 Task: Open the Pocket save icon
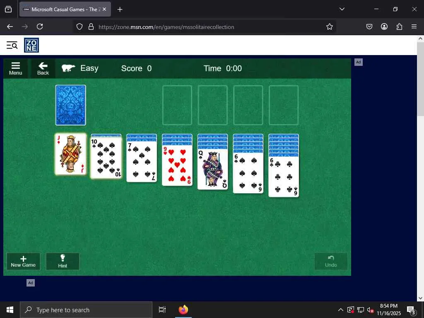coord(369,26)
